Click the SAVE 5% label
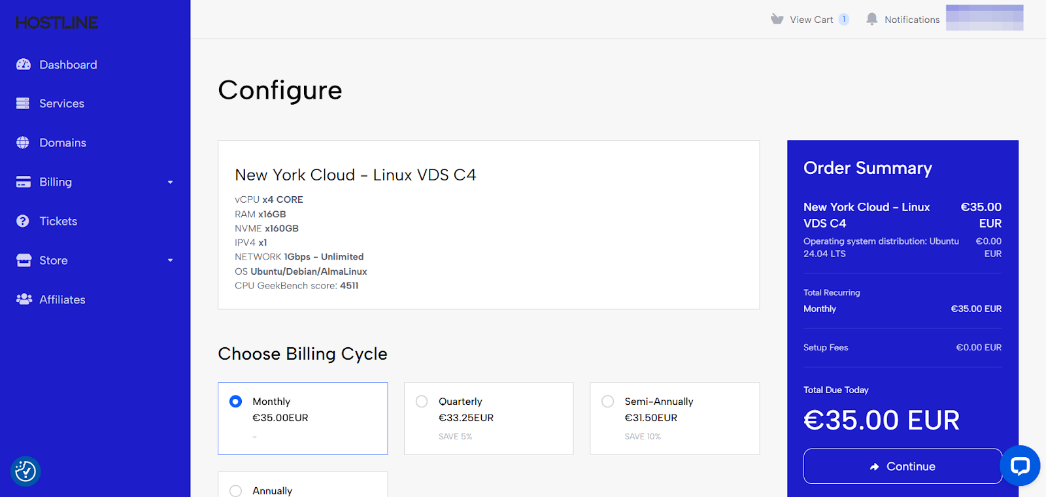This screenshot has width=1046, height=497. [455, 437]
